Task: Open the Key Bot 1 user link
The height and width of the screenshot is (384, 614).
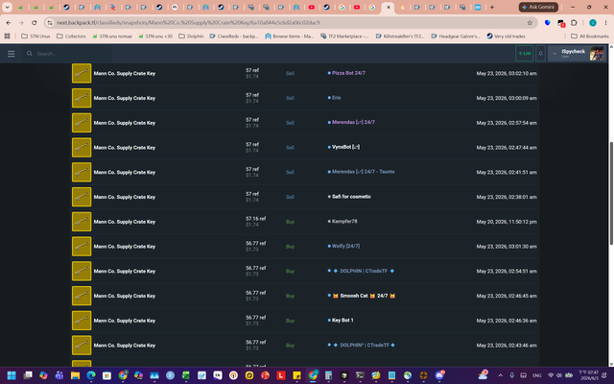Action: point(342,320)
